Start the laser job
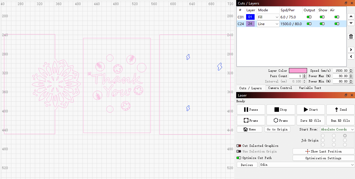355x179 pixels. (310, 110)
